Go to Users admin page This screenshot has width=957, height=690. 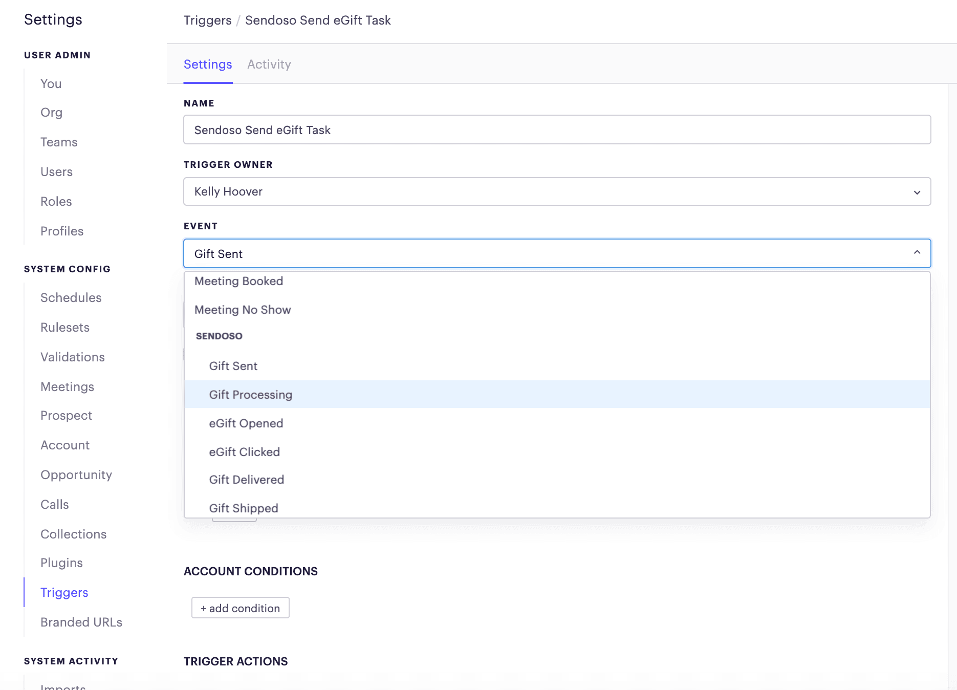click(x=56, y=172)
